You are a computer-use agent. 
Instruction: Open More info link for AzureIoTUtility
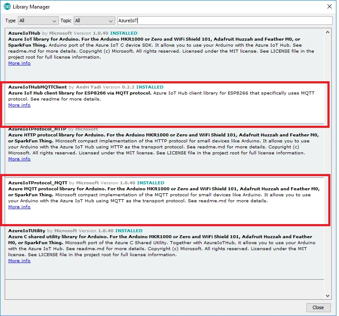click(19, 261)
